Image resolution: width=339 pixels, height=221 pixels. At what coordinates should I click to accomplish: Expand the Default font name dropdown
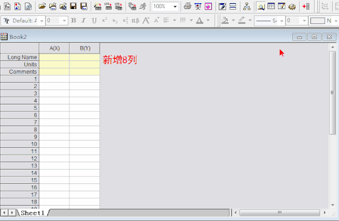41,21
